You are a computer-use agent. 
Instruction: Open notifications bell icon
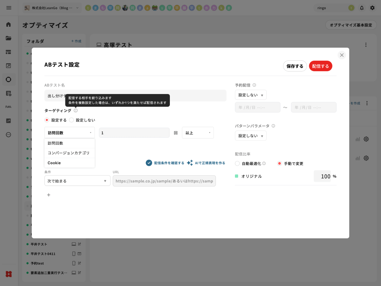[362, 8]
